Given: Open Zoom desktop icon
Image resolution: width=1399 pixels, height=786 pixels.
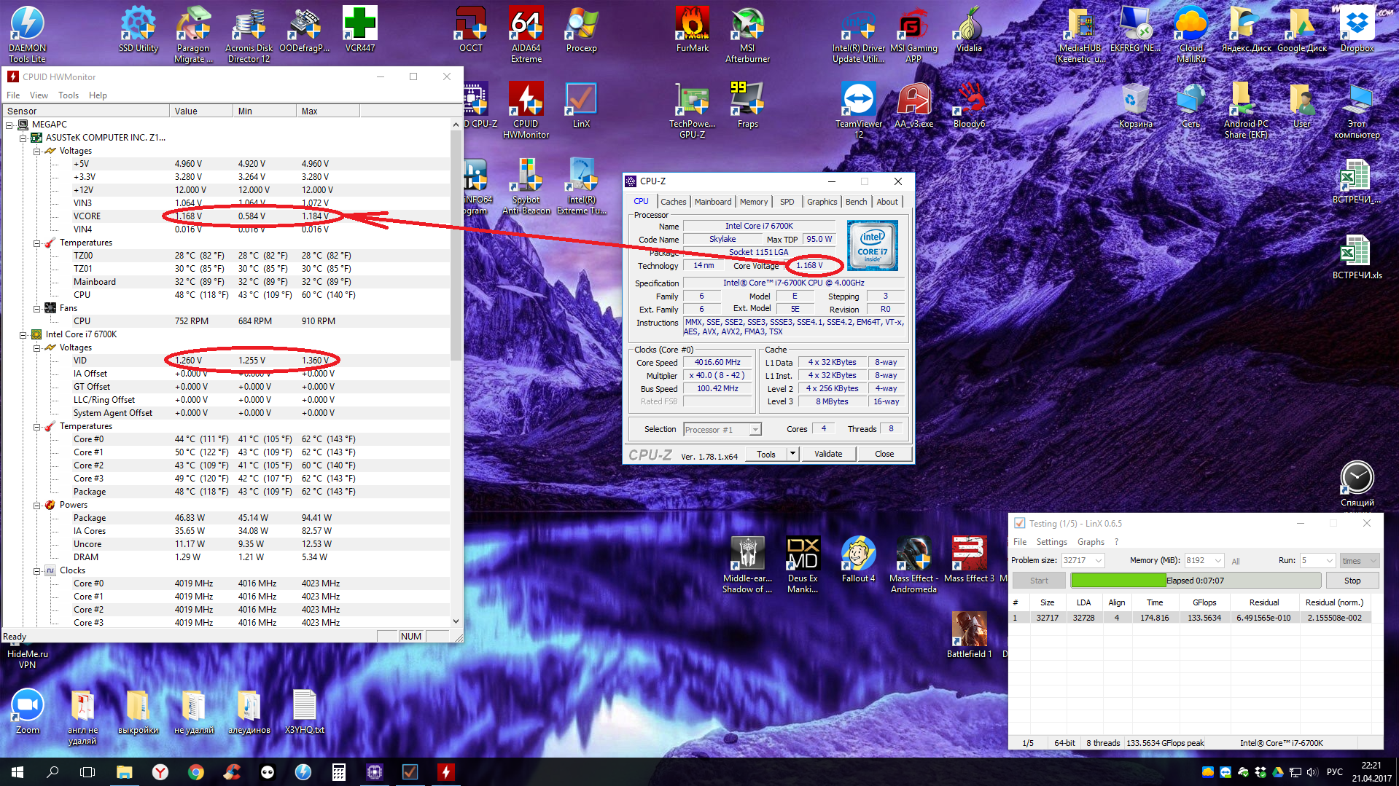Looking at the screenshot, I should (x=28, y=711).
